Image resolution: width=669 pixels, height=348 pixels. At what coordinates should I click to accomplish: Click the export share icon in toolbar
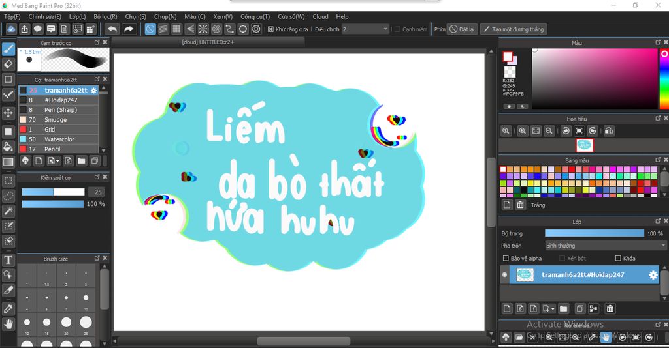(x=24, y=29)
